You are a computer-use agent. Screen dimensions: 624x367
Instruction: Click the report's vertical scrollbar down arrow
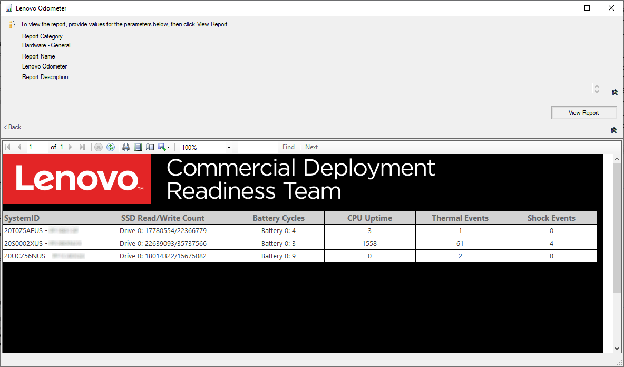617,349
